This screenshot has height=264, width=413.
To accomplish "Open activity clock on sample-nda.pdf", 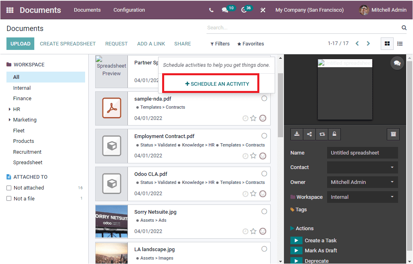I will [245, 118].
